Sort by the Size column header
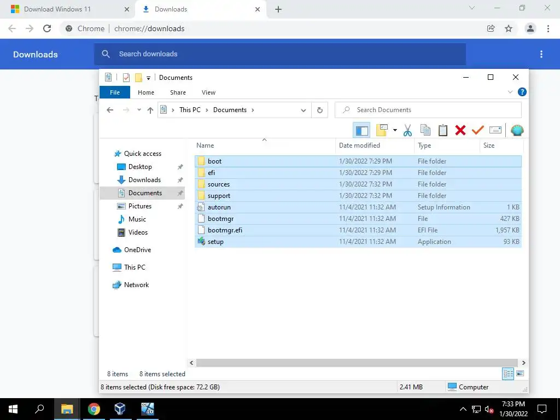This screenshot has width=560, height=420. point(501,145)
